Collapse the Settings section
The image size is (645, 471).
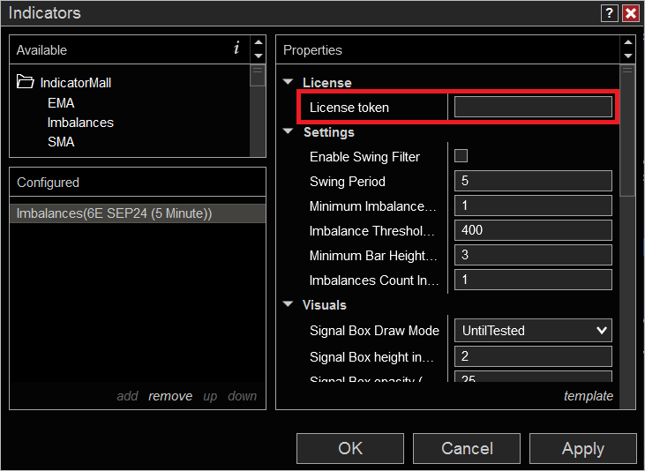pyautogui.click(x=288, y=131)
